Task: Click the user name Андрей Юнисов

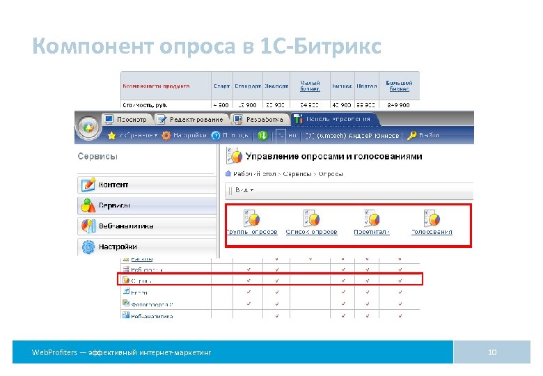Action: point(373,136)
